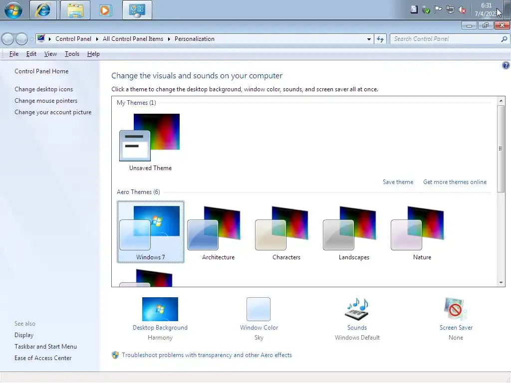
Task: Open the Start menu orb
Action: click(x=13, y=10)
